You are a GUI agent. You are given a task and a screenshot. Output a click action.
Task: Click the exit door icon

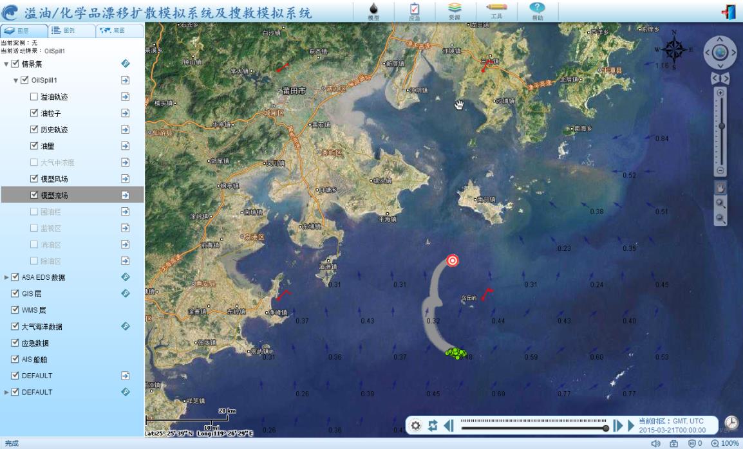(x=729, y=12)
